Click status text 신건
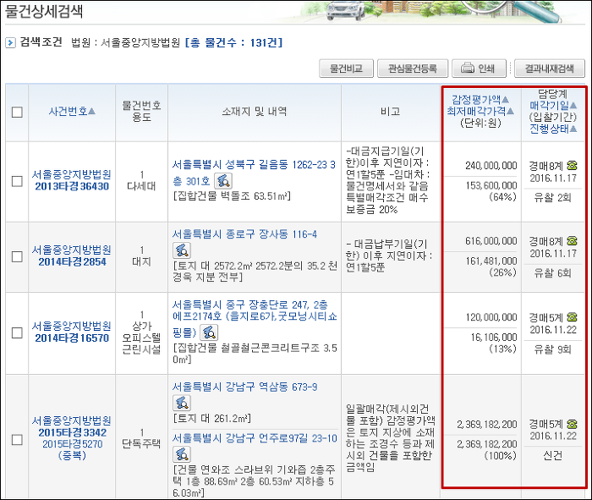 [x=553, y=456]
